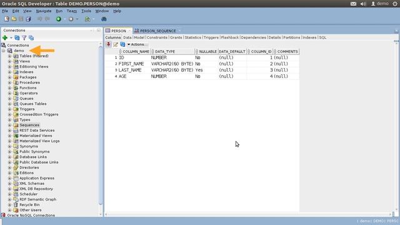Collapse the demo connection node
Viewport: 400px width, 225px height.
pyautogui.click(x=3, y=51)
